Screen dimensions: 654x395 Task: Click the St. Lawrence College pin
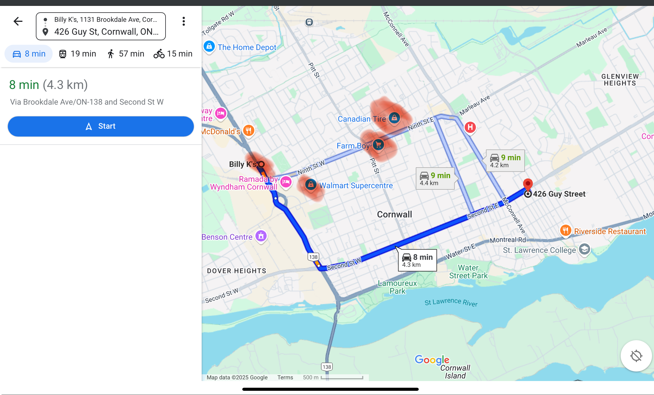coord(585,249)
